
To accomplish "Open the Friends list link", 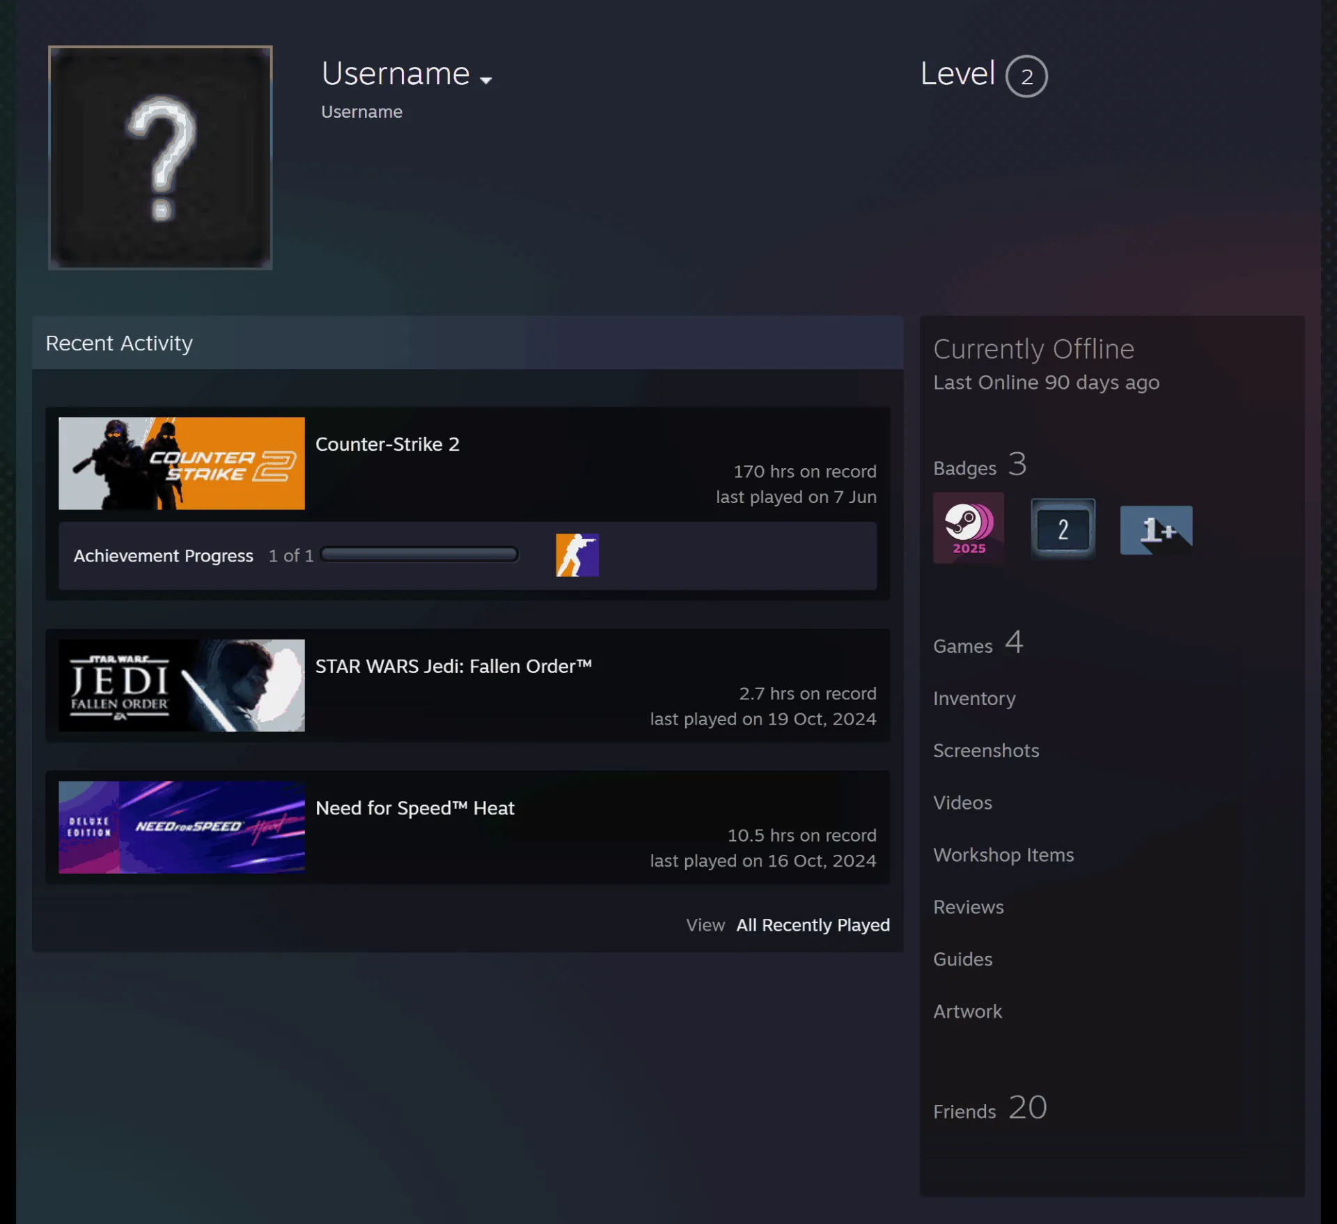I will pos(990,1108).
